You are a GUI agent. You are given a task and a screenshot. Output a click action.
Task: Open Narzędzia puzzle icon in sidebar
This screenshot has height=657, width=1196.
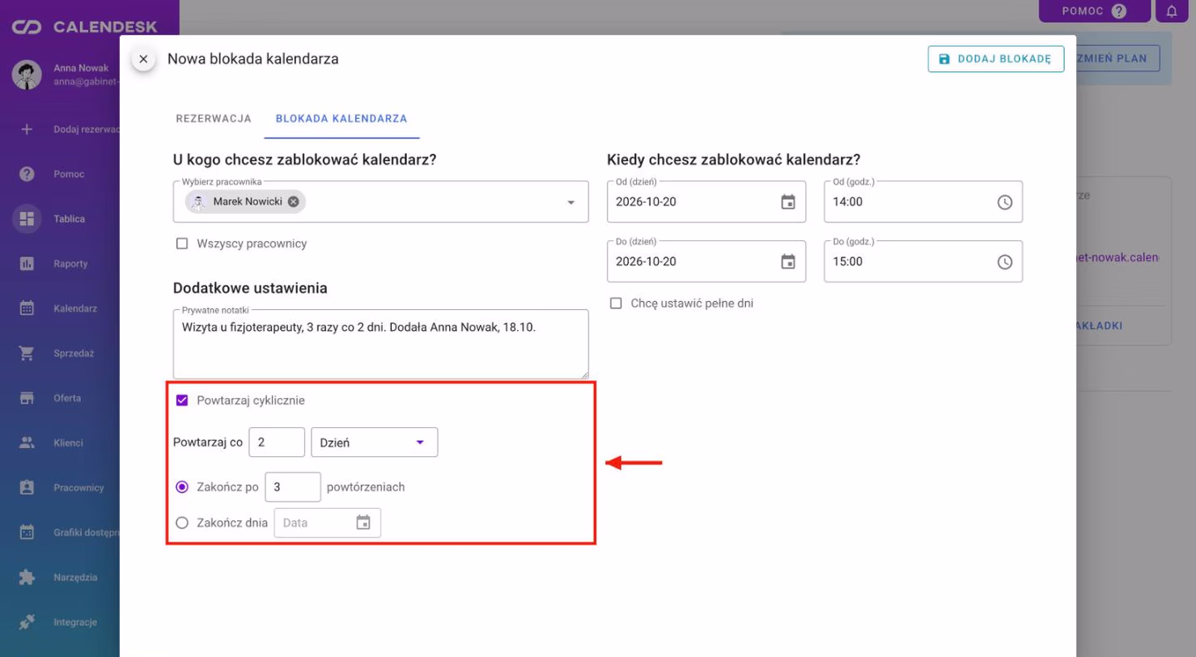(x=27, y=578)
